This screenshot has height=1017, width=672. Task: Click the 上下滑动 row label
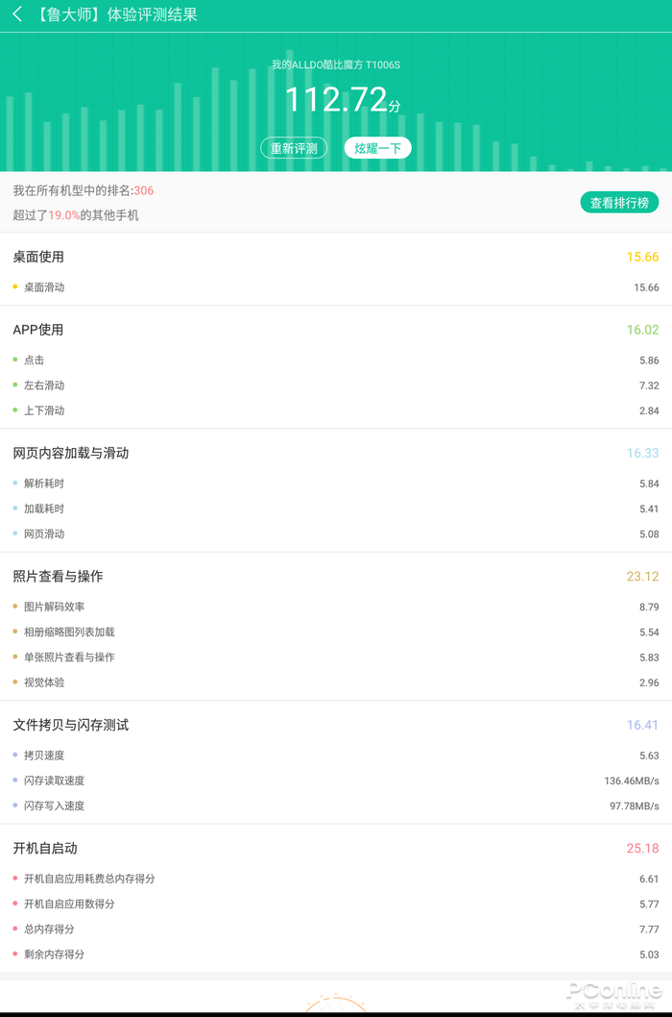44,410
